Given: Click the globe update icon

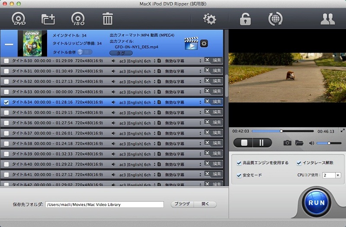Looking at the screenshot, I should tap(275, 19).
